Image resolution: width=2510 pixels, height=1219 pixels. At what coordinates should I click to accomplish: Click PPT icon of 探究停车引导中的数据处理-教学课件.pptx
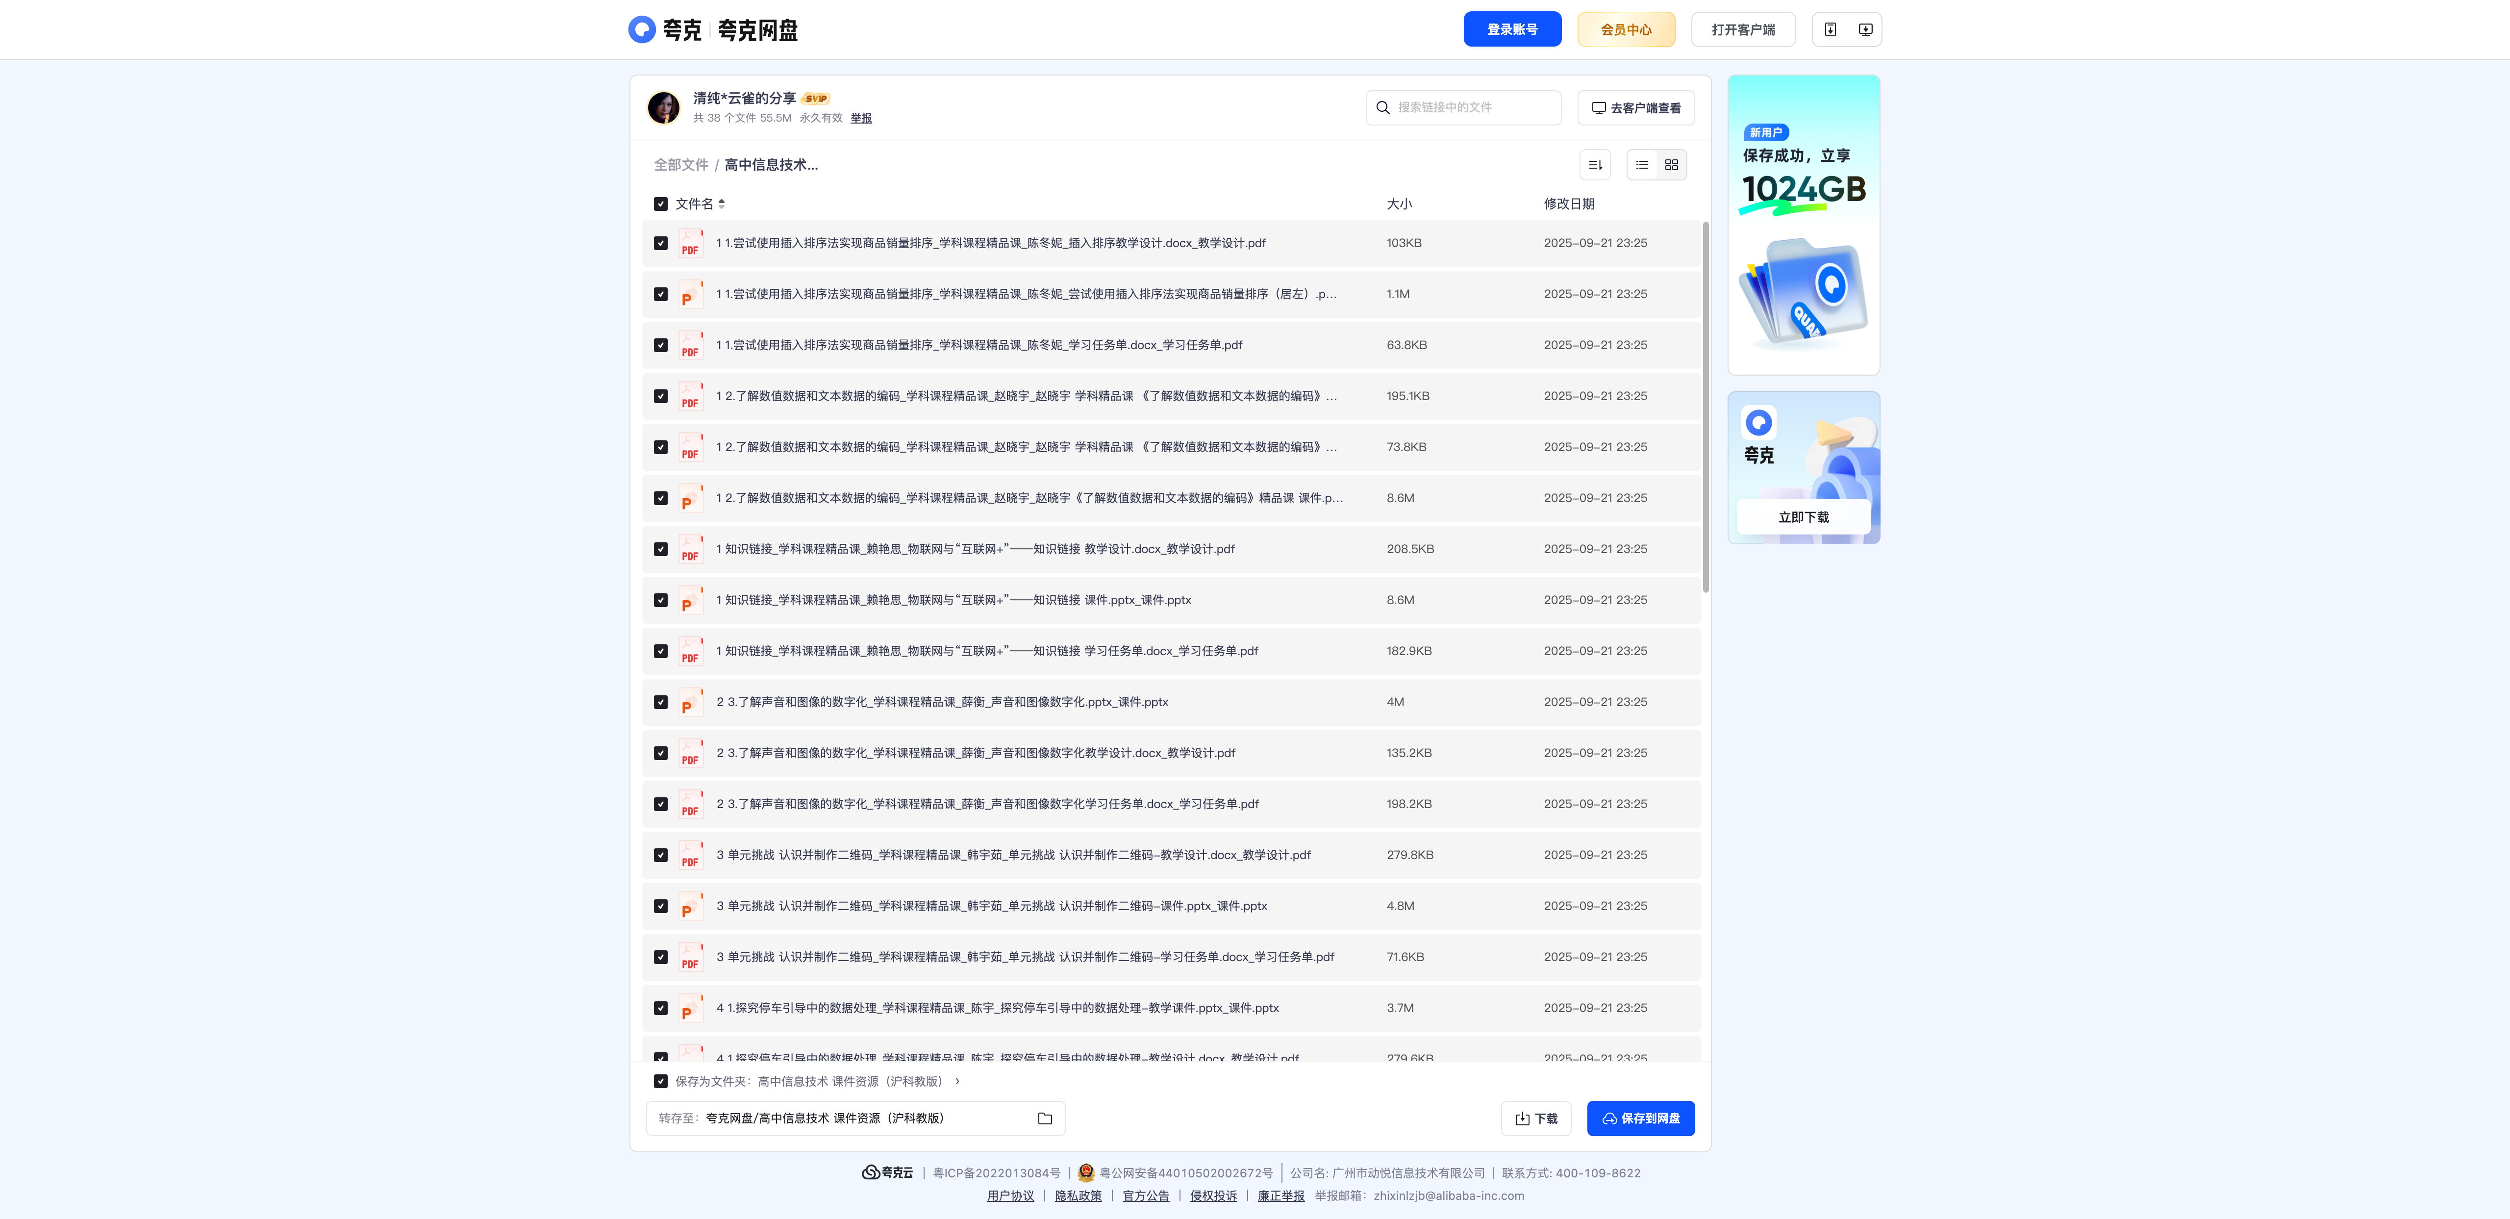[691, 1008]
